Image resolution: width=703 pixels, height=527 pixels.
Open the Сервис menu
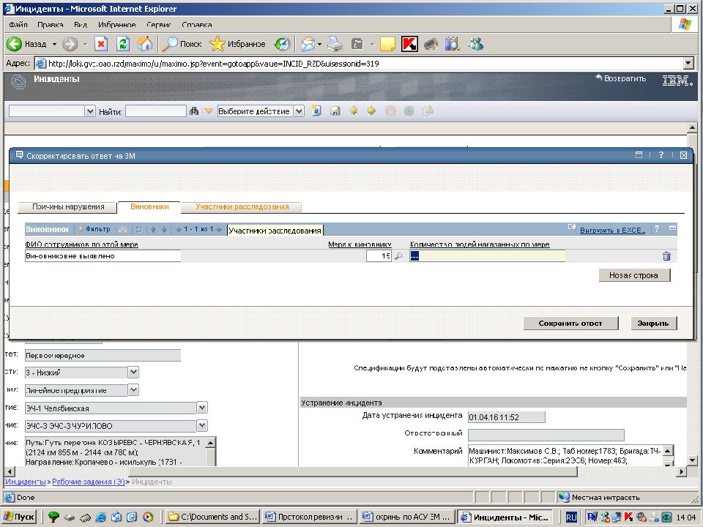pyautogui.click(x=159, y=25)
